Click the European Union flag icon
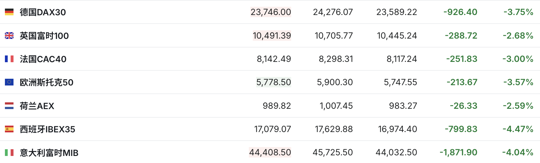This screenshot has height=163, width=540. click(x=9, y=82)
